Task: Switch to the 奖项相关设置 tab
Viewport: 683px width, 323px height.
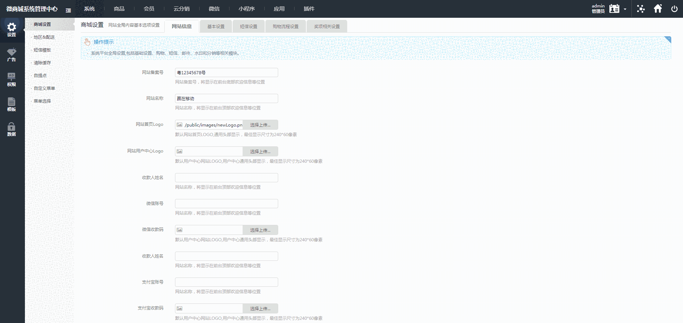Action: point(327,27)
